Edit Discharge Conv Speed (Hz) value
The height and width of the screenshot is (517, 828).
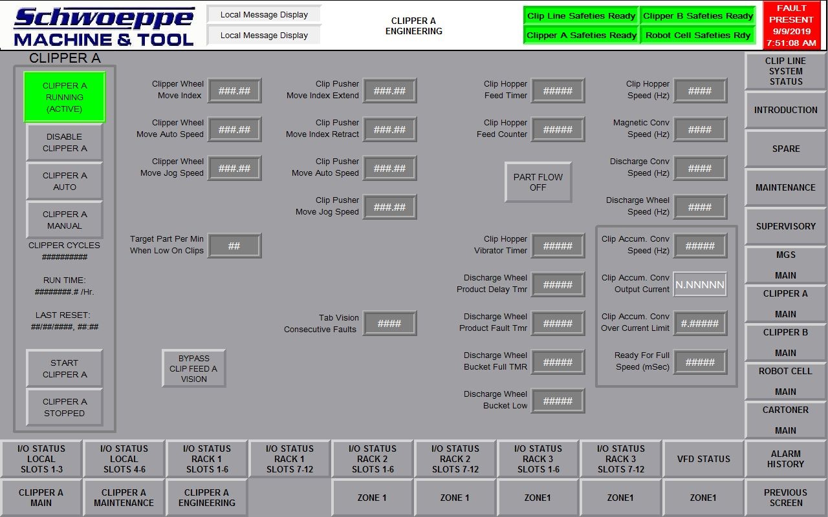pos(700,169)
